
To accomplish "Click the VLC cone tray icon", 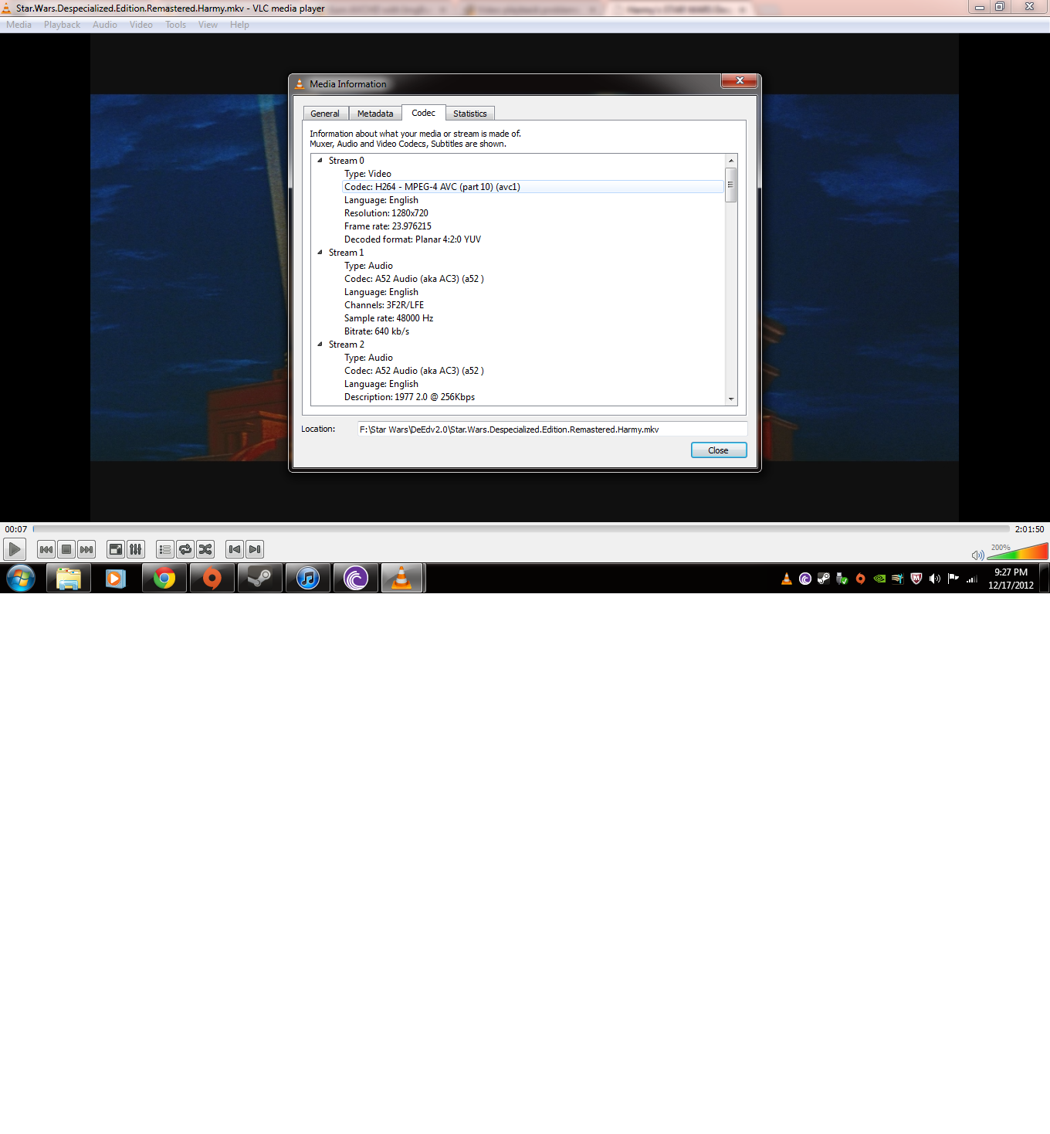I will pyautogui.click(x=787, y=579).
